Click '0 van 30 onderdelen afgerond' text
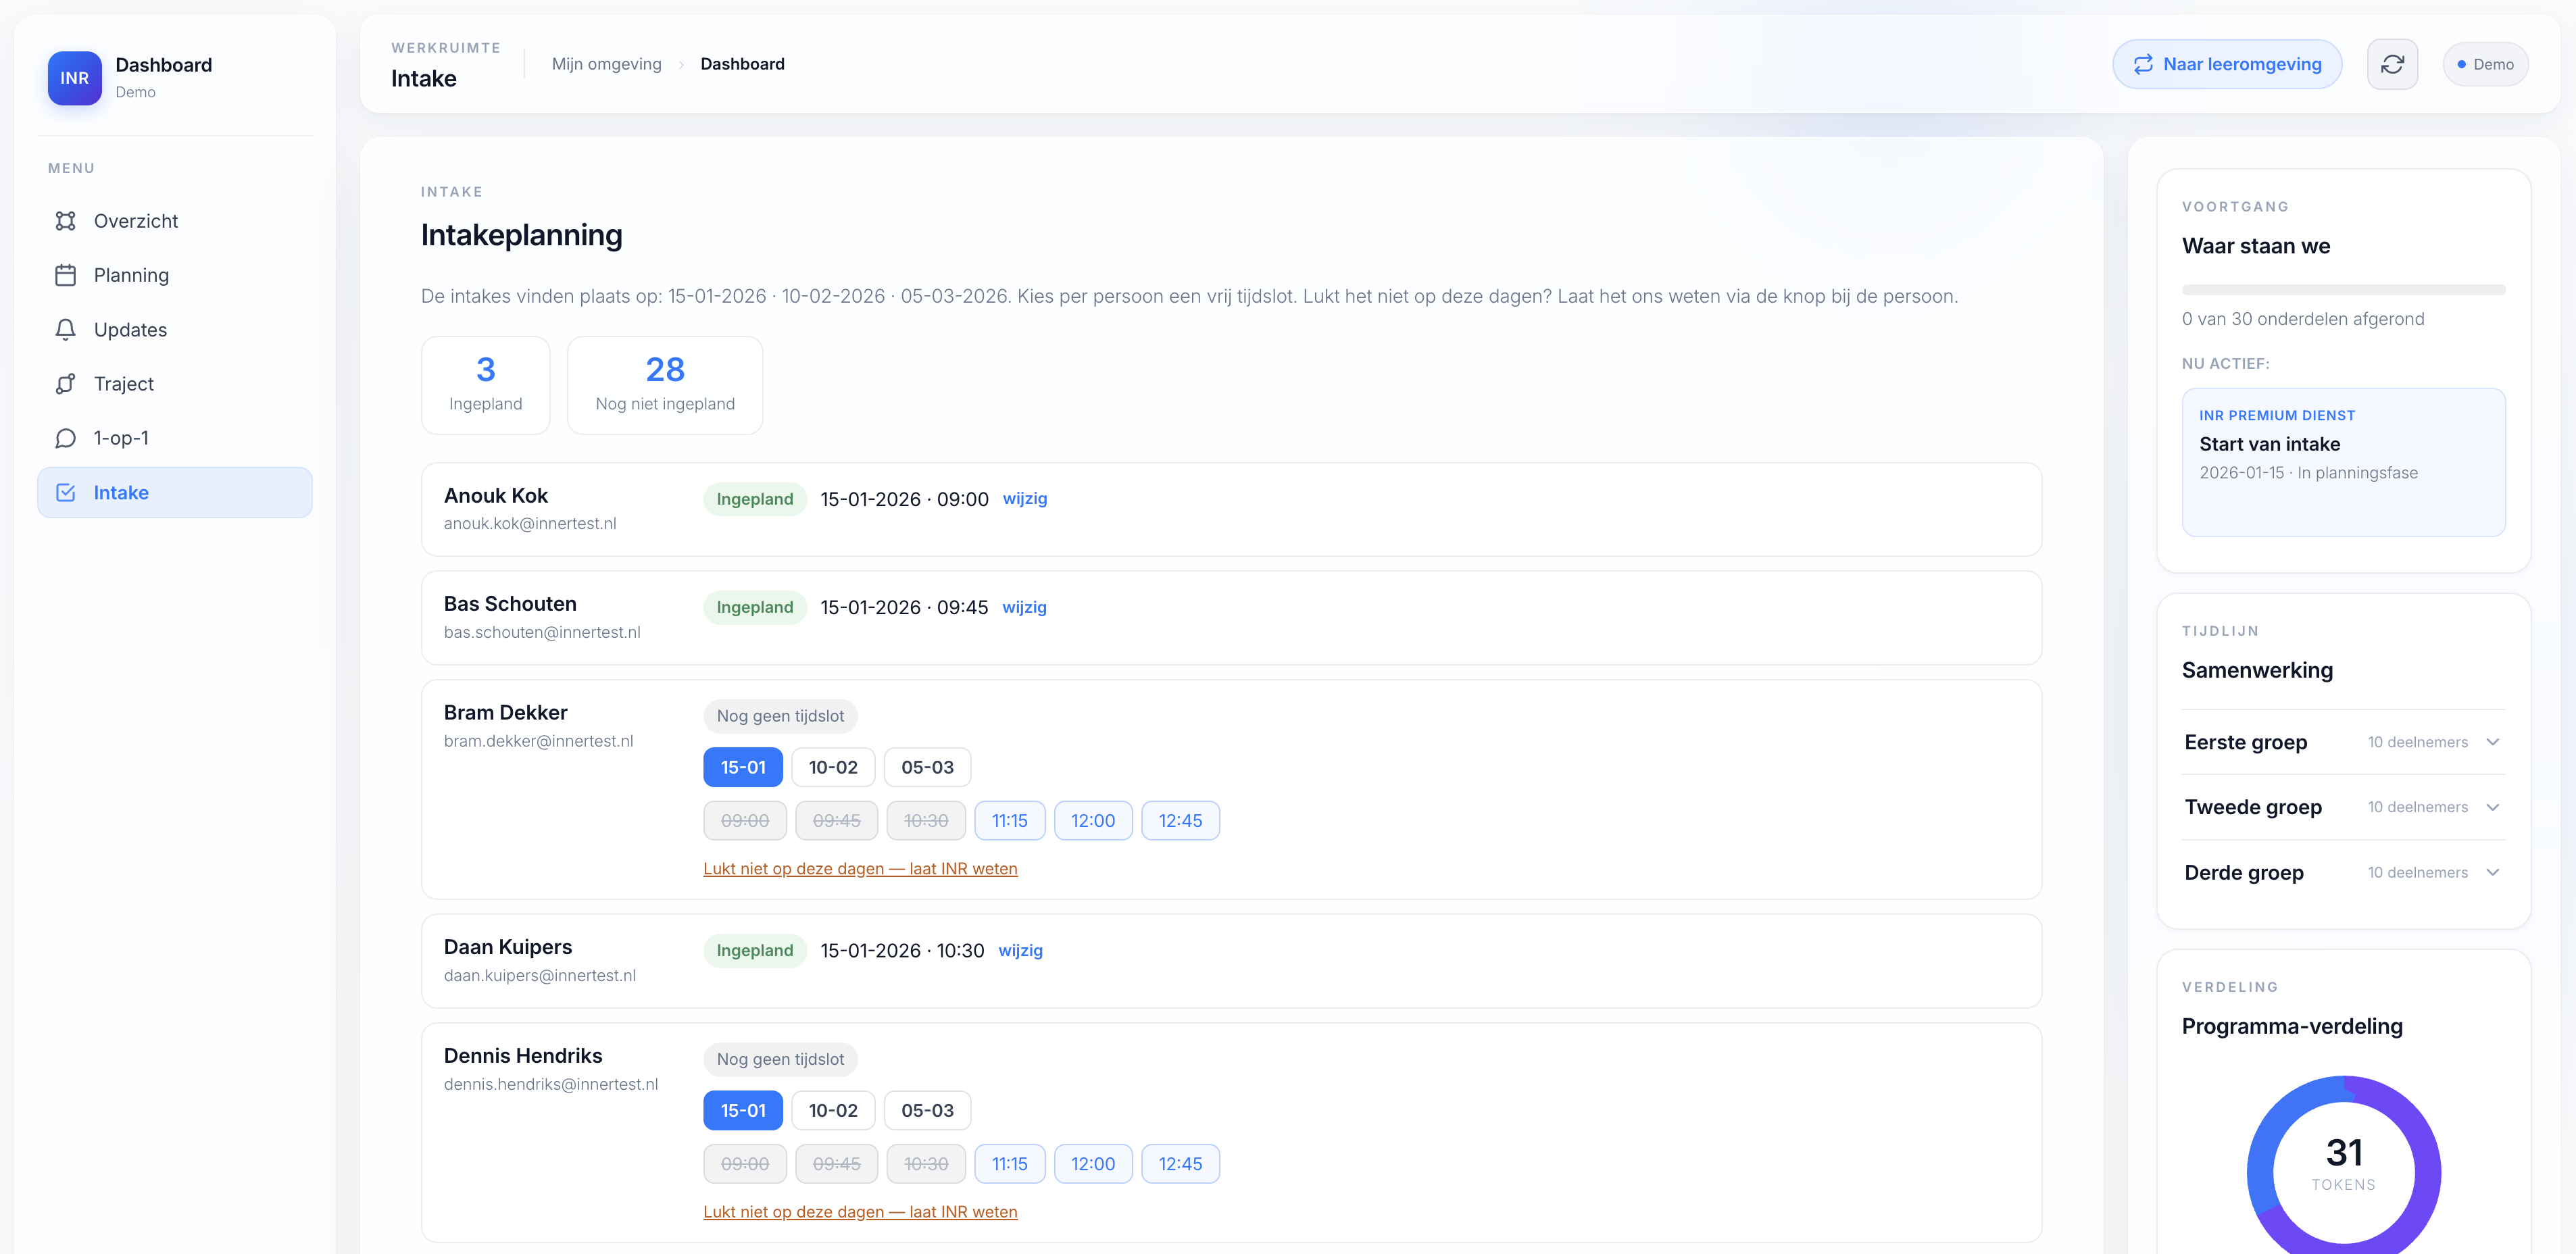2576x1254 pixels. (x=2302, y=319)
